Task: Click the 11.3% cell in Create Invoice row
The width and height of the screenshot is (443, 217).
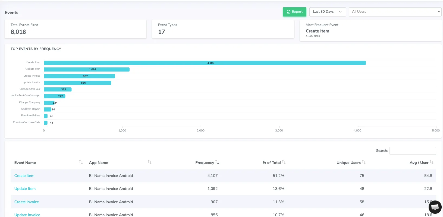Action: (278, 202)
